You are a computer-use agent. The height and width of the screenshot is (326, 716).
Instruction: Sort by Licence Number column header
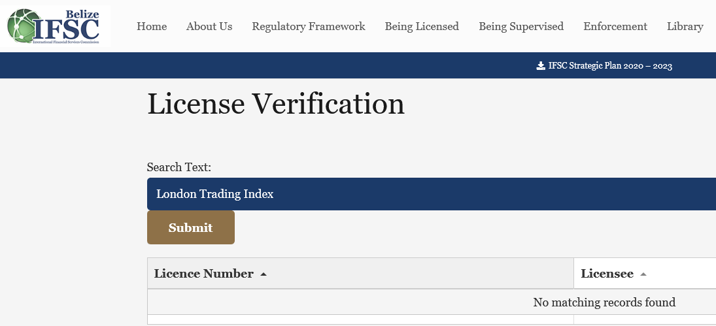tap(360, 274)
